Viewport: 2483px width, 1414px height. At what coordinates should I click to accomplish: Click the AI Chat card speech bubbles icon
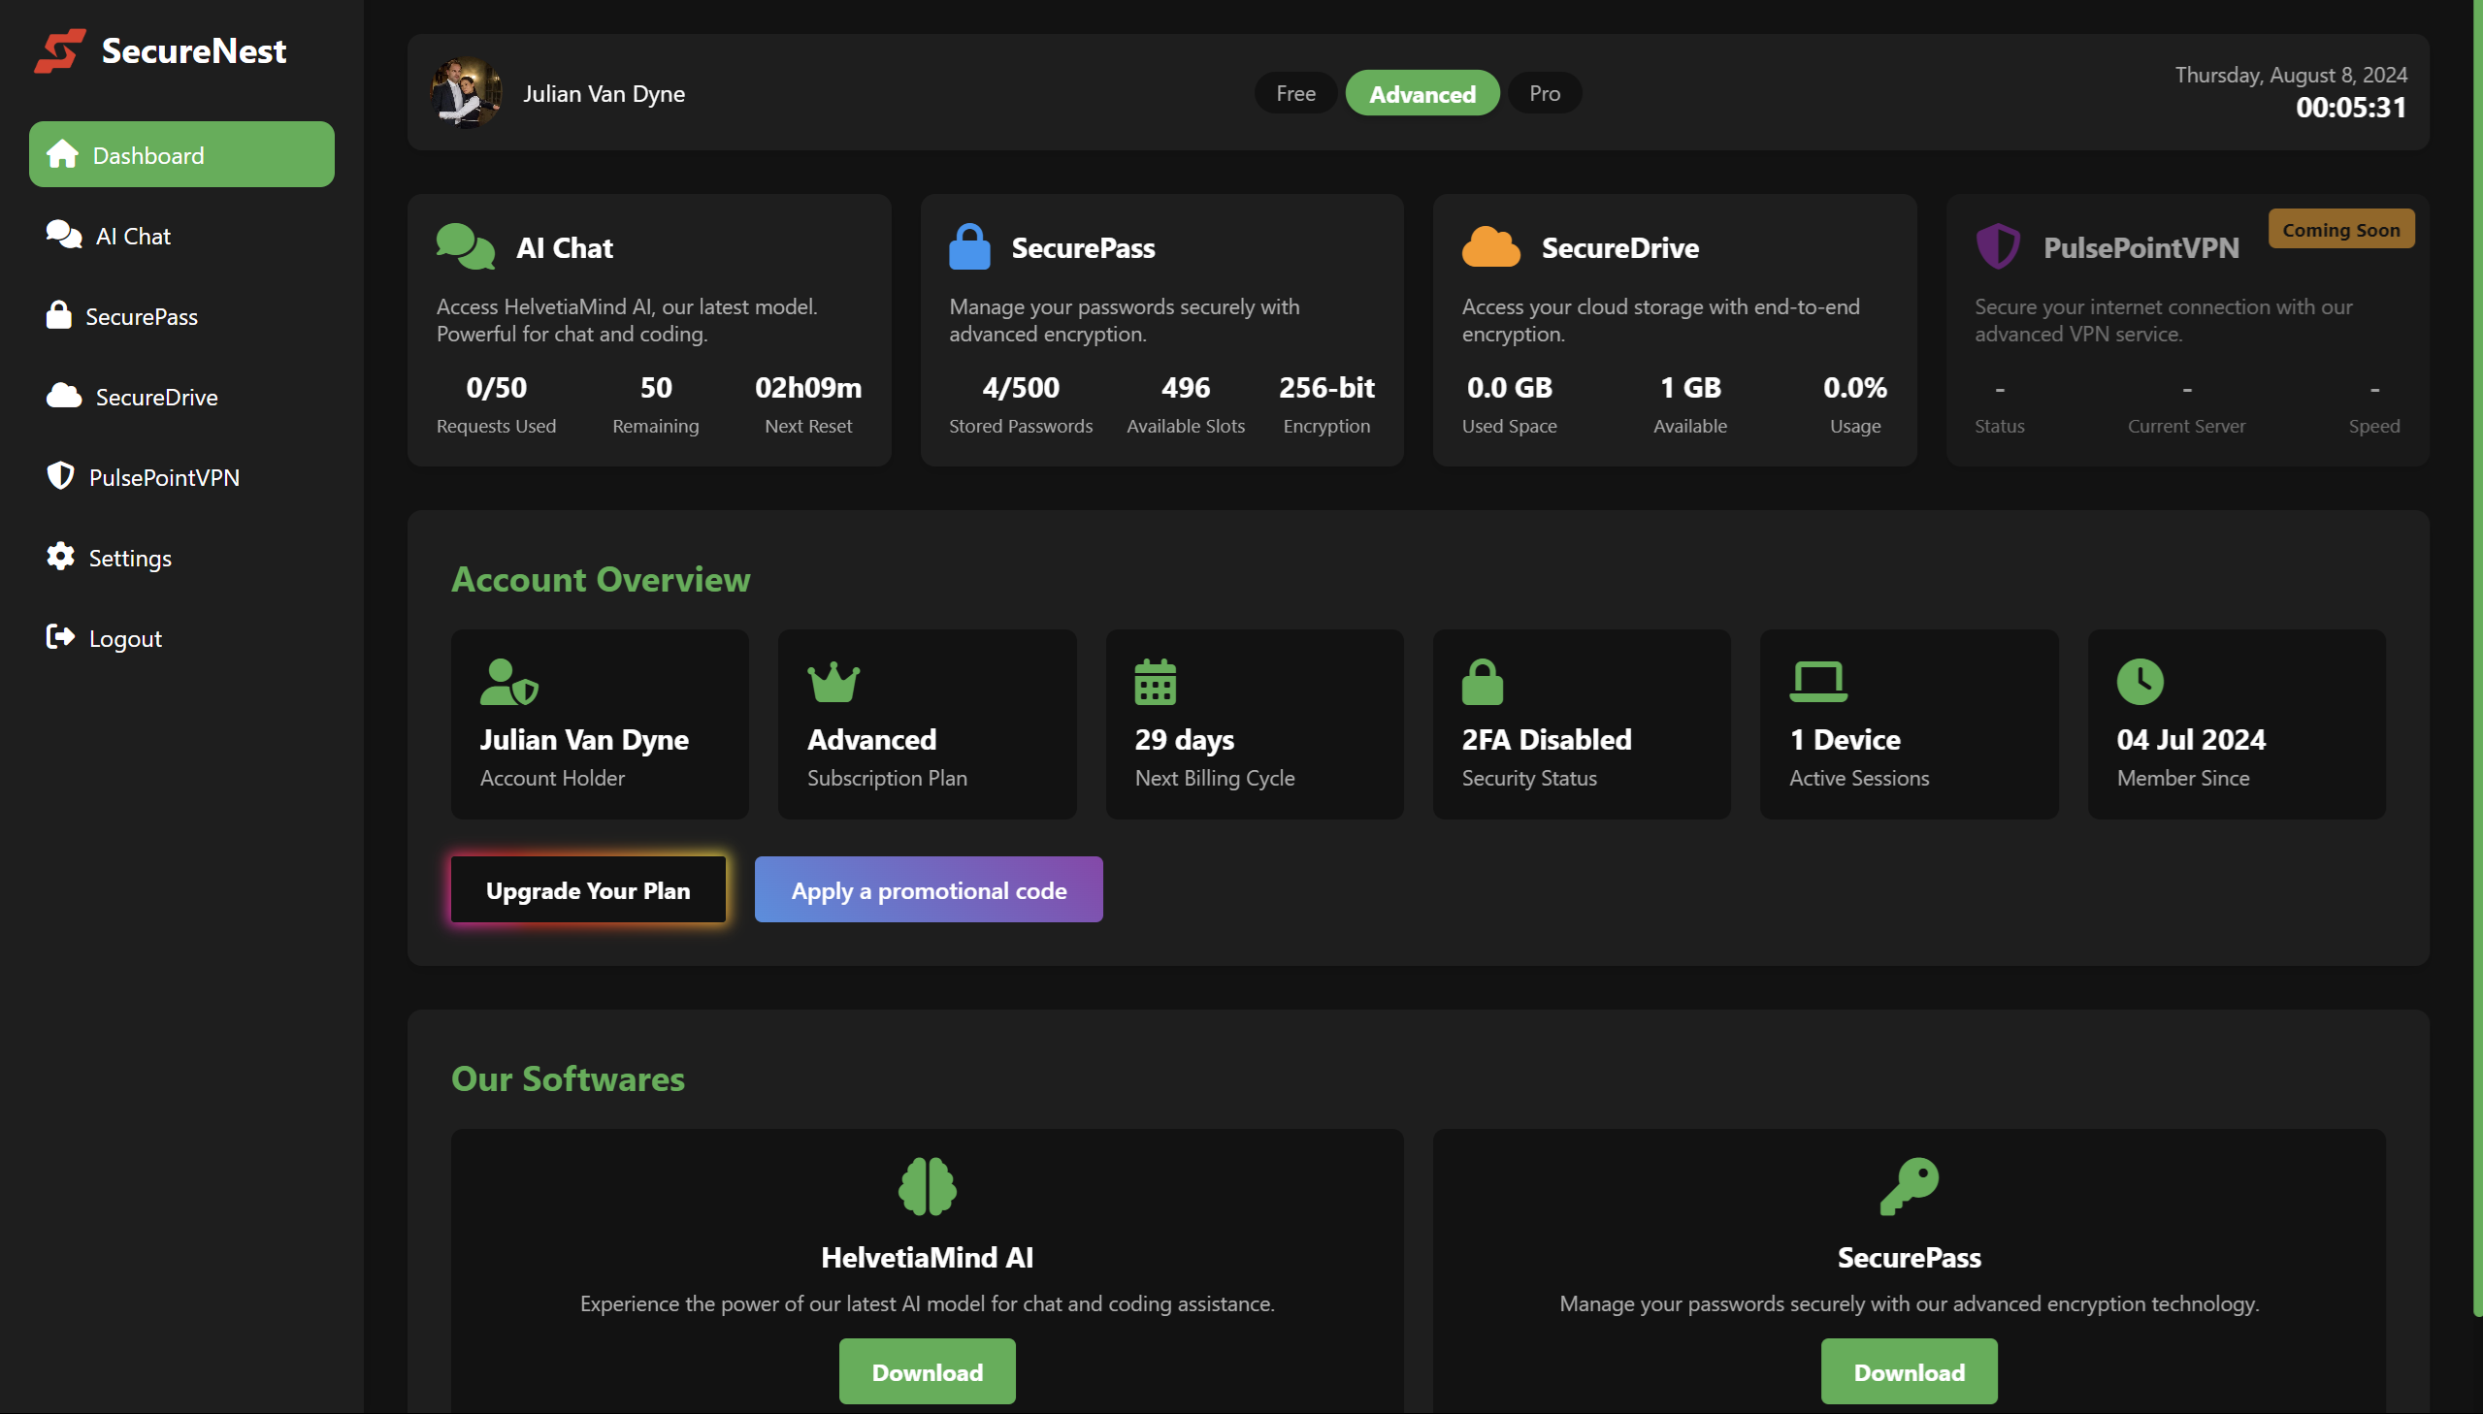point(466,246)
